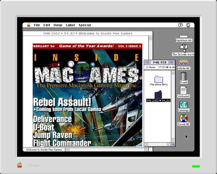Click the Rebel Assault! headline on the cover
Screen dimensions: 217x174
pos(62,102)
